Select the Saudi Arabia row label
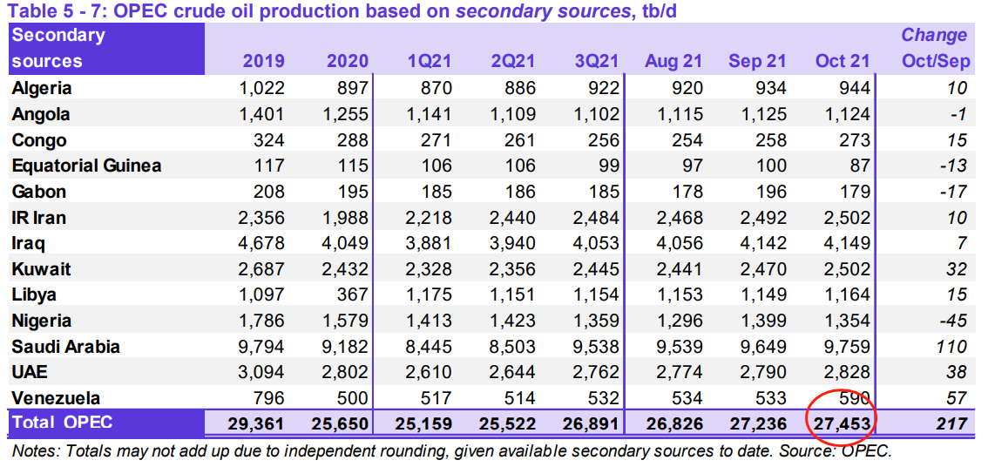The height and width of the screenshot is (467, 988). (66, 347)
